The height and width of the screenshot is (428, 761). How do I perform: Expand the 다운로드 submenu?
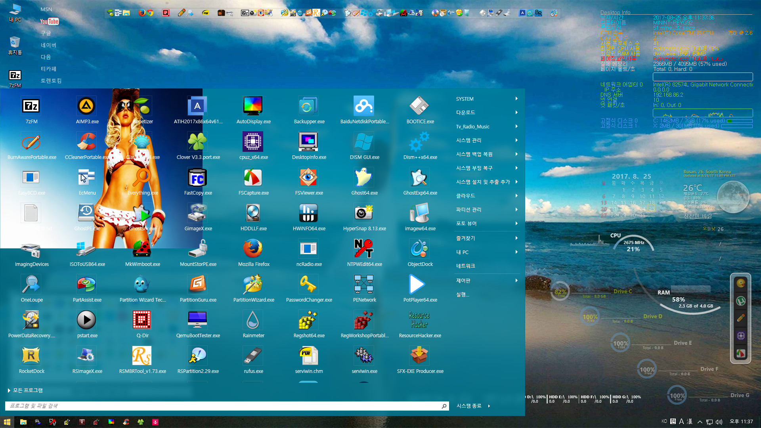[x=487, y=113]
